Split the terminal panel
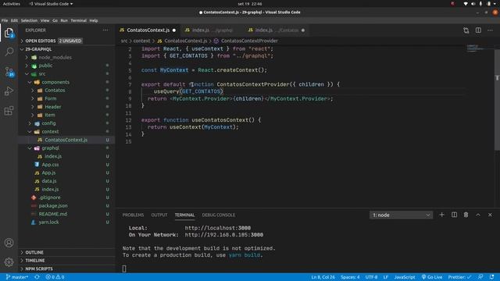 pyautogui.click(x=454, y=215)
